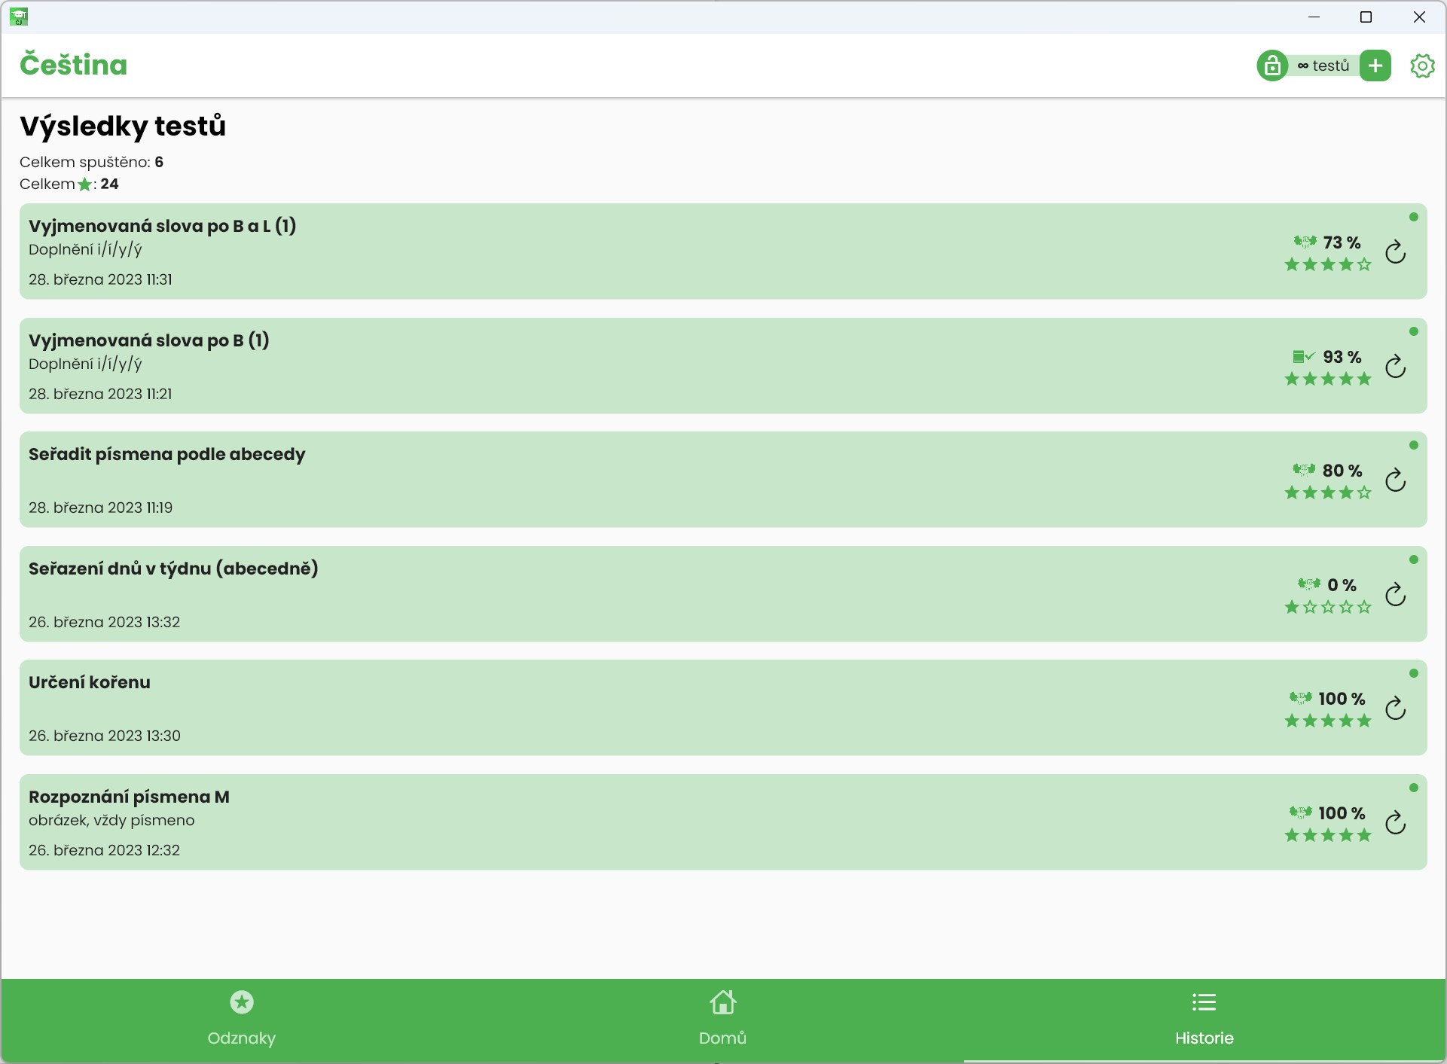Retry the Vyjmenovaná slova po B (1) test
This screenshot has height=1064, width=1447.
(1395, 367)
